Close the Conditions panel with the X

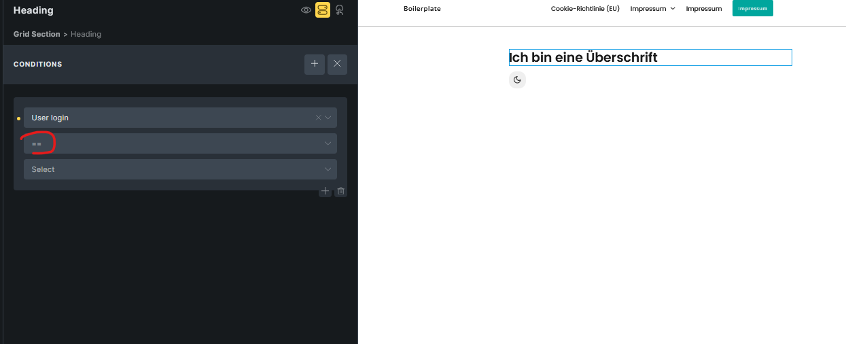[x=338, y=65]
